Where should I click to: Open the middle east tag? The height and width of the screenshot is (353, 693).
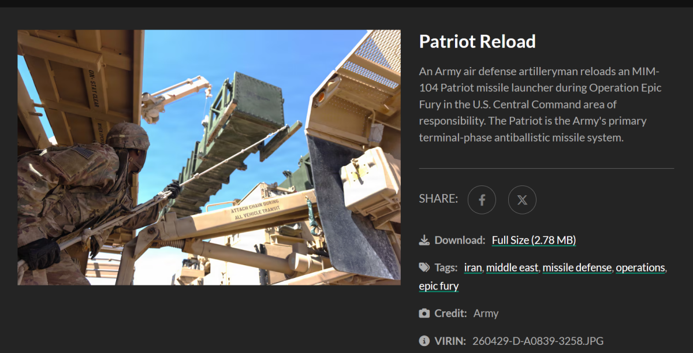click(512, 267)
